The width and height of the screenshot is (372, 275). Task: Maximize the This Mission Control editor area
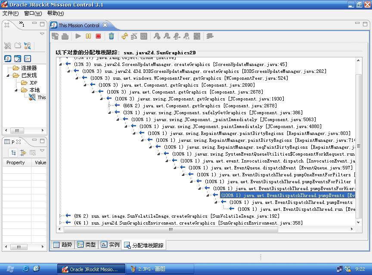point(365,24)
